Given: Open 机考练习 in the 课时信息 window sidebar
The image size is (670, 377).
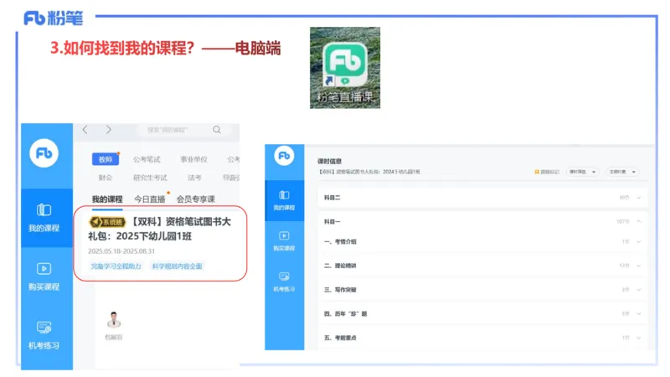Looking at the screenshot, I should point(284,282).
